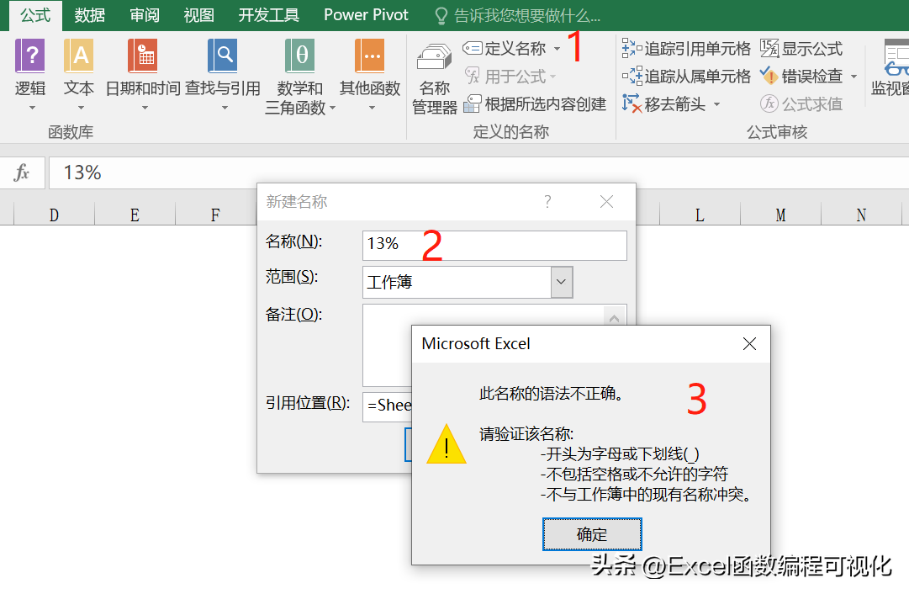Select column F header
The height and width of the screenshot is (594, 909).
click(215, 215)
